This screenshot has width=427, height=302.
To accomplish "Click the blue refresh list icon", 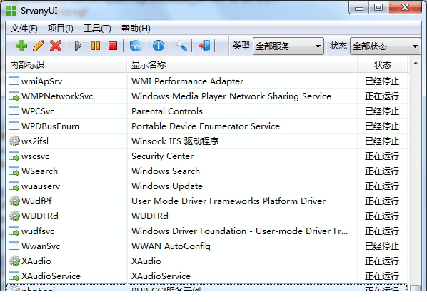I will pyautogui.click(x=136, y=46).
